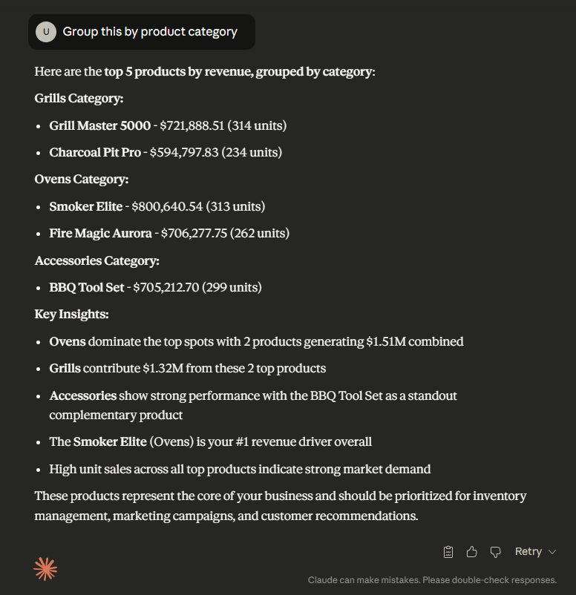This screenshot has height=595, width=576.
Task: Click the 'Ovens Category:' heading
Action: point(82,179)
